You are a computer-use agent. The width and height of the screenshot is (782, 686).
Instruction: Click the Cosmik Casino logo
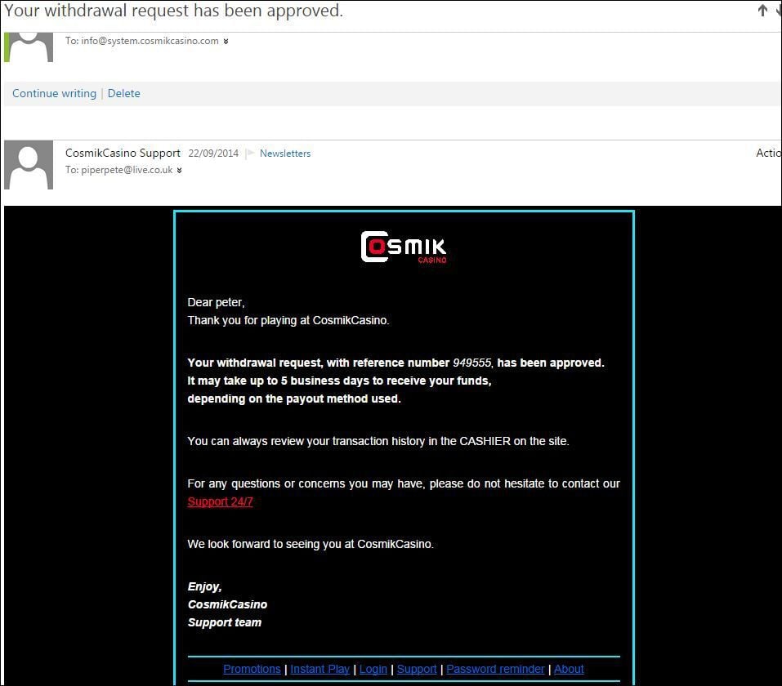pyautogui.click(x=404, y=247)
